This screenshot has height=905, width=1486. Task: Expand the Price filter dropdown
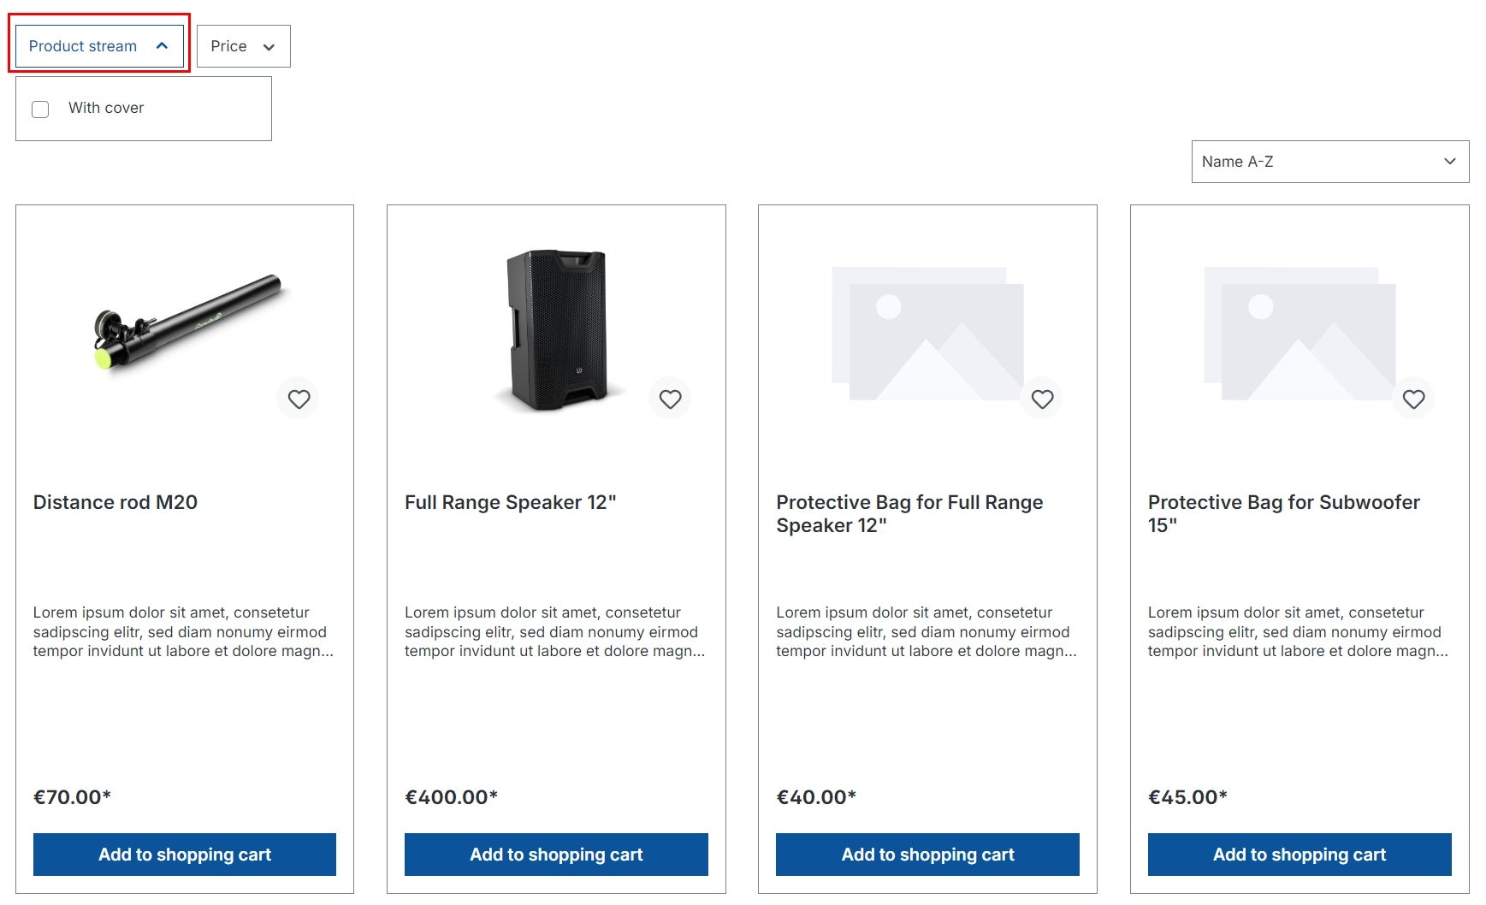tap(244, 46)
